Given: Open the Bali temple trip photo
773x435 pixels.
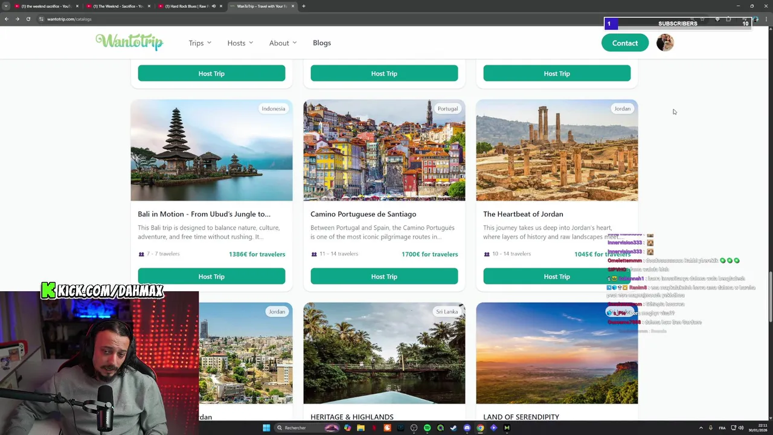Looking at the screenshot, I should coord(211,150).
